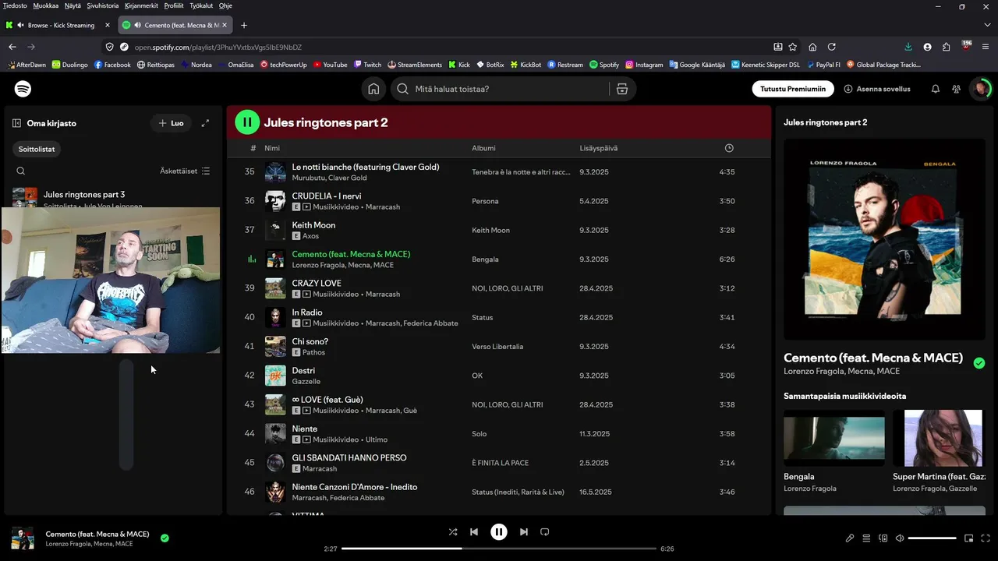Toggle shuffle in the player bar

tap(453, 532)
